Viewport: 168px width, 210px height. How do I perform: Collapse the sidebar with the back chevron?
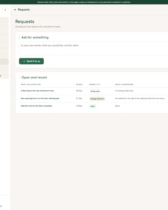tap(5, 10)
